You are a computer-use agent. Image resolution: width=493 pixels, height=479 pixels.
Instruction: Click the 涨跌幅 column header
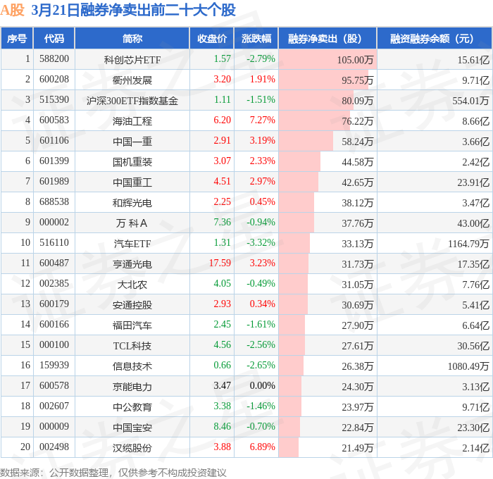point(256,39)
